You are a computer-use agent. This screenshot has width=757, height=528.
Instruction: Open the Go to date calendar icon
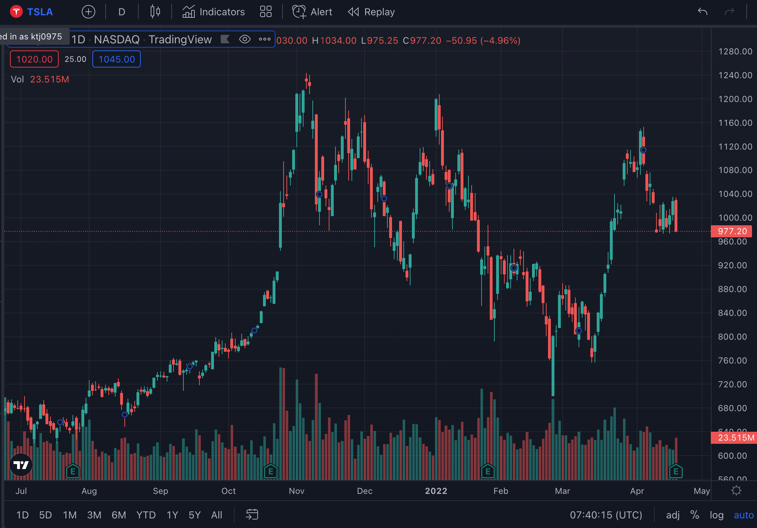coord(252,514)
